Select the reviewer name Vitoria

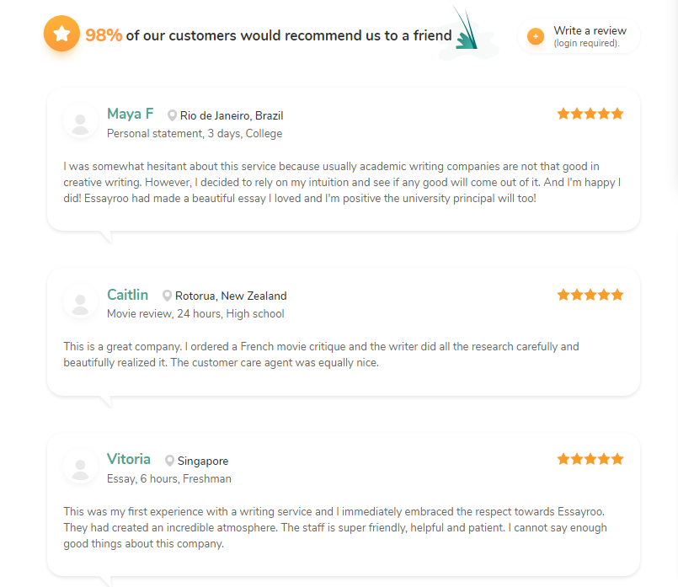click(129, 459)
